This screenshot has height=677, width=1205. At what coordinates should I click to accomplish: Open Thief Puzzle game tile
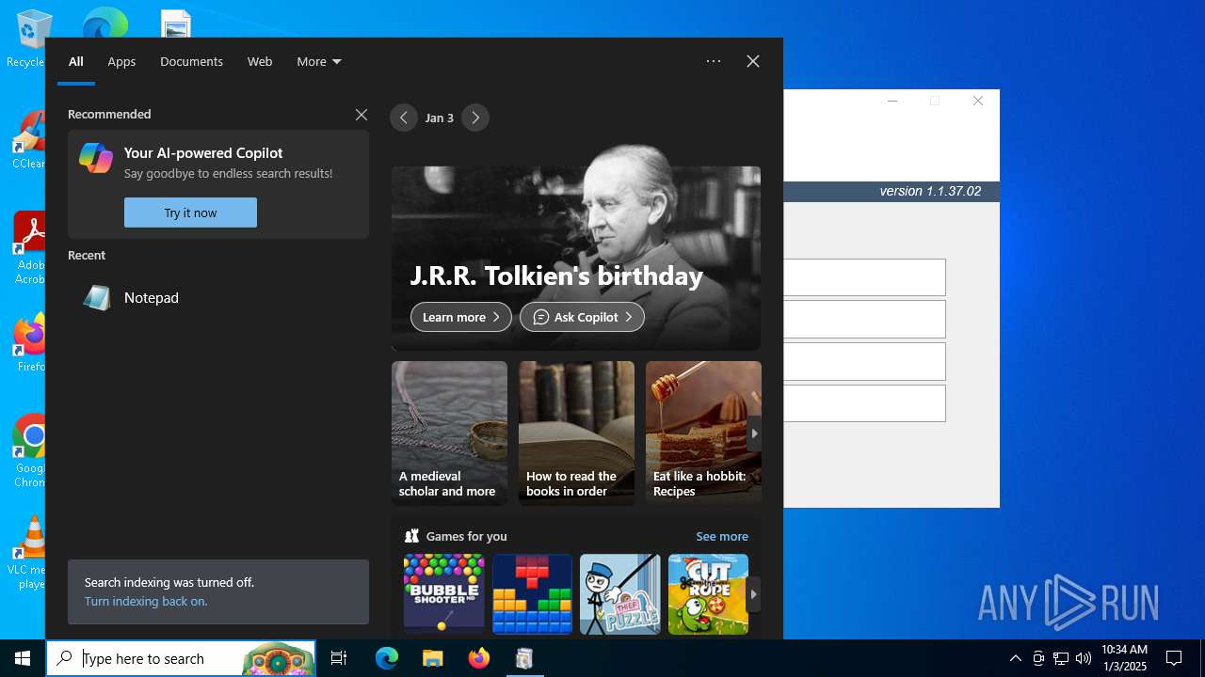(x=620, y=594)
